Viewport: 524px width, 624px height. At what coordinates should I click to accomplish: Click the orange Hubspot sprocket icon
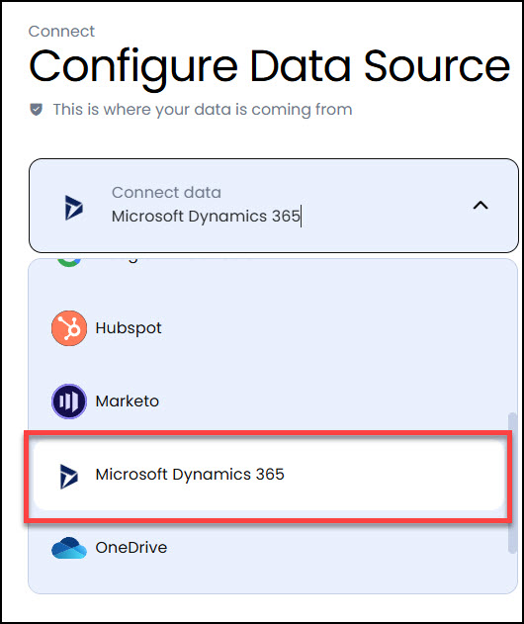click(69, 328)
